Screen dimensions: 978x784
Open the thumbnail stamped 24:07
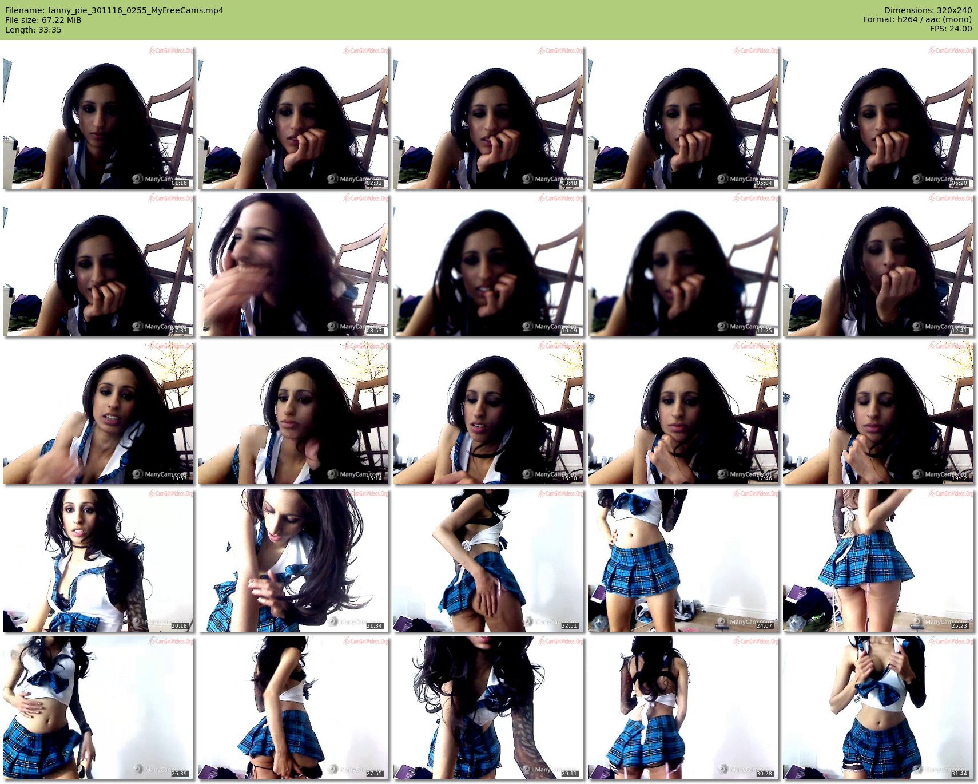click(683, 560)
